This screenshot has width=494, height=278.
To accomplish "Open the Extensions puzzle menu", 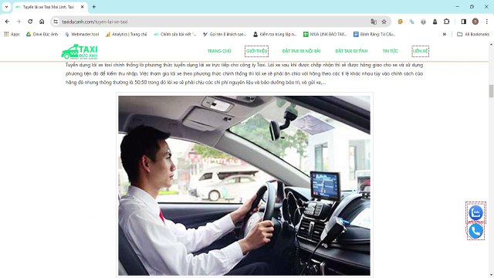I will [x=446, y=22].
